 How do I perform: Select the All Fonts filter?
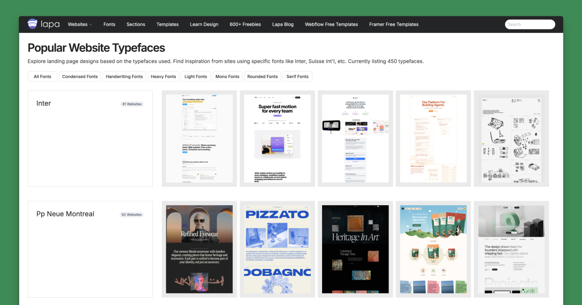42,76
